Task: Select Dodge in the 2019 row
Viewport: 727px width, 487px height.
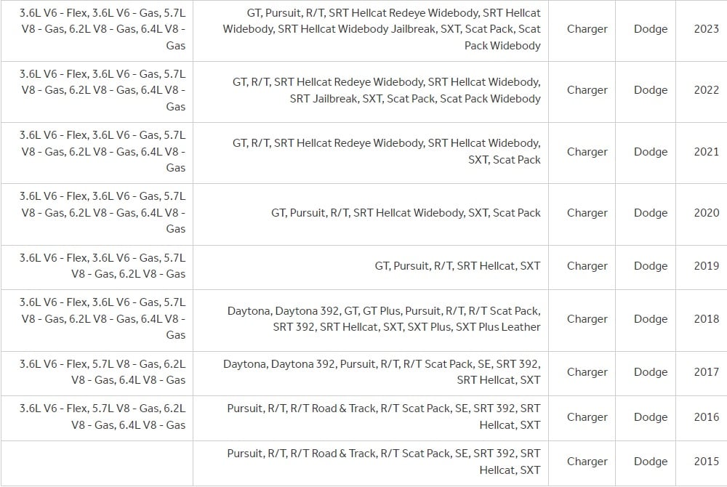Action: click(x=650, y=266)
